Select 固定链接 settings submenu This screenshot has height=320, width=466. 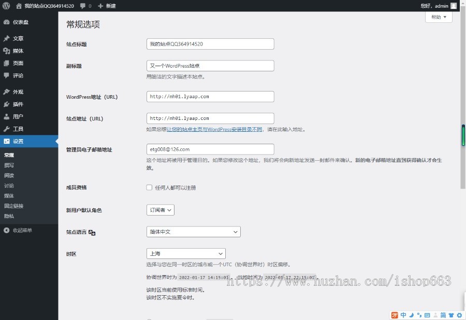point(13,206)
